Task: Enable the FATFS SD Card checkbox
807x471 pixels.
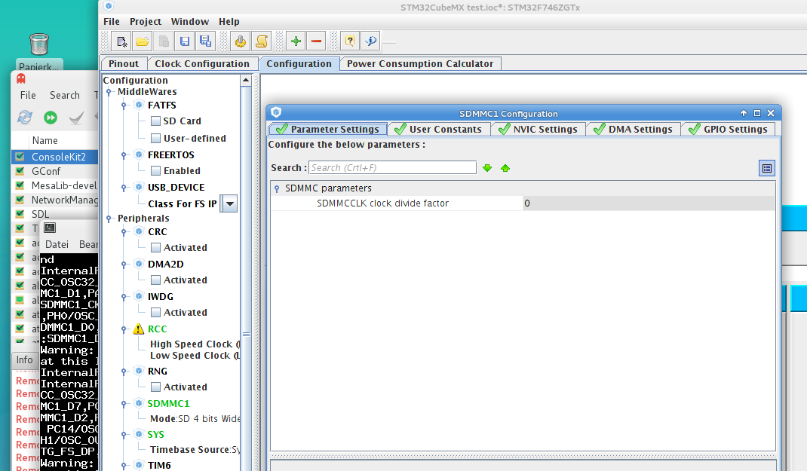Action: (155, 121)
